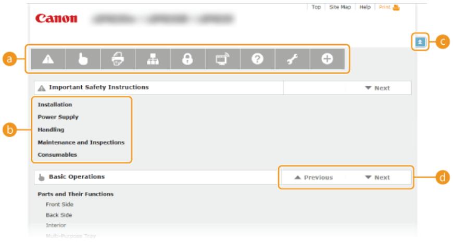Viewport: 453px width, 242px height.
Task: Open the wrench maintenance chapter icon
Action: pos(293,59)
